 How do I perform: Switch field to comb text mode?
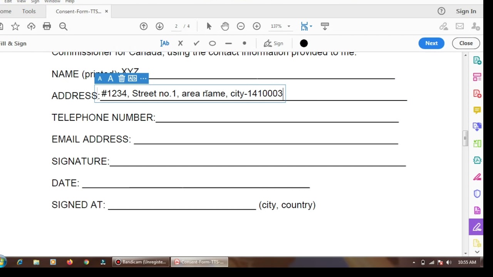click(132, 78)
